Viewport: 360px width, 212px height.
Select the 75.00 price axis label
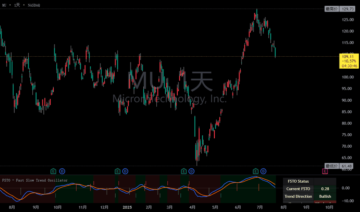(347, 135)
